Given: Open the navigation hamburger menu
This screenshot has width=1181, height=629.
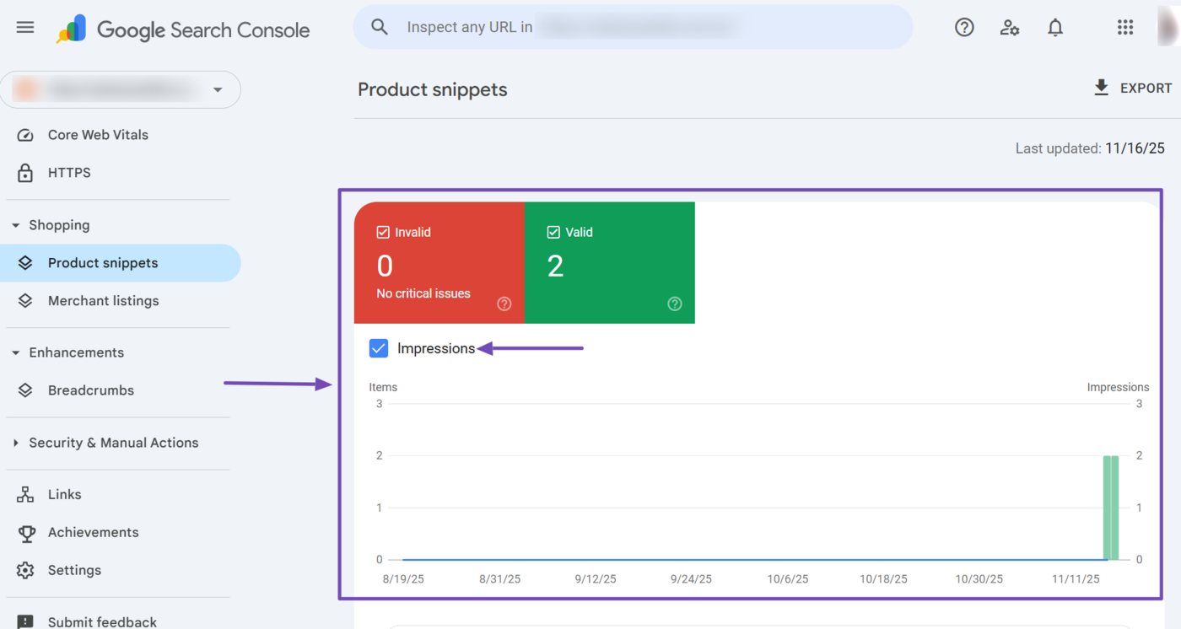Looking at the screenshot, I should click(x=24, y=27).
